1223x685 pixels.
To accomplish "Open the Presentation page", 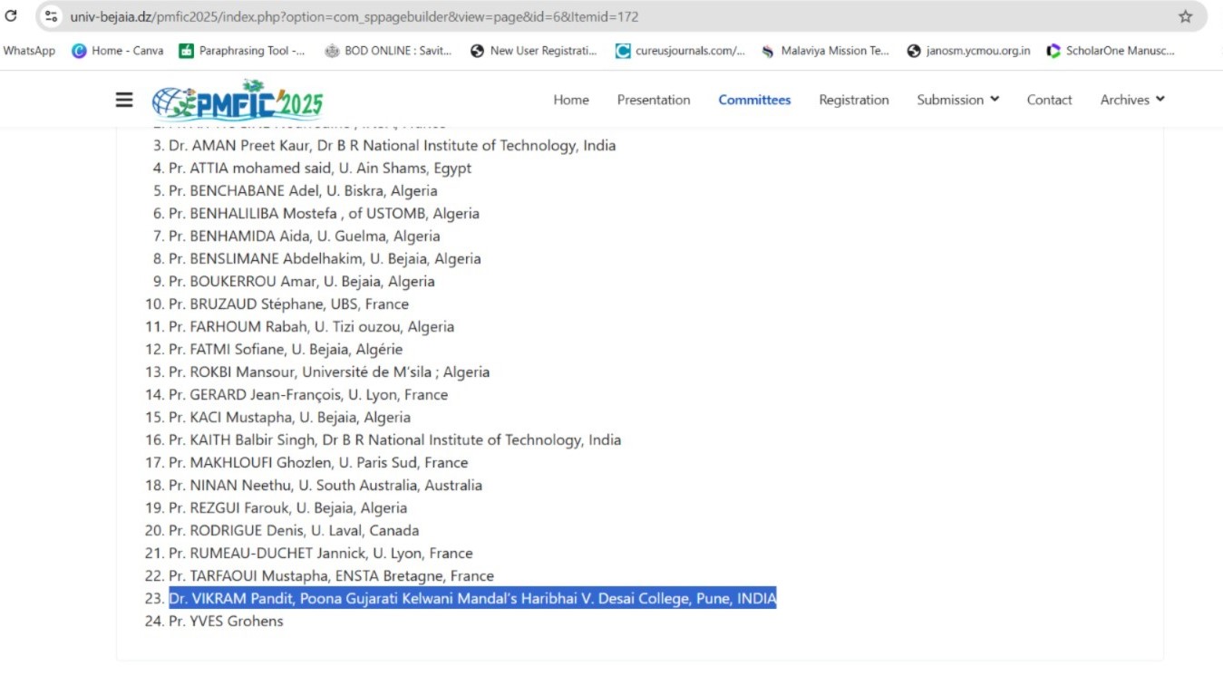I will tap(653, 100).
